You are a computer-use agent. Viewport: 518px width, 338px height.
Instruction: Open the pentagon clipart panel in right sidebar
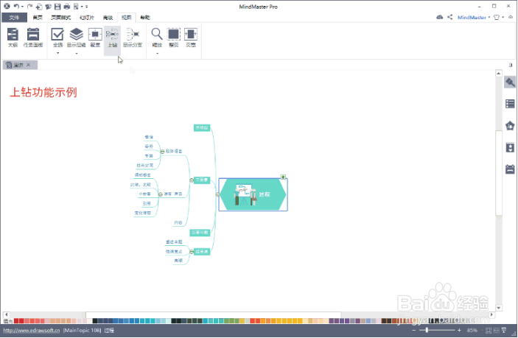[x=510, y=125]
